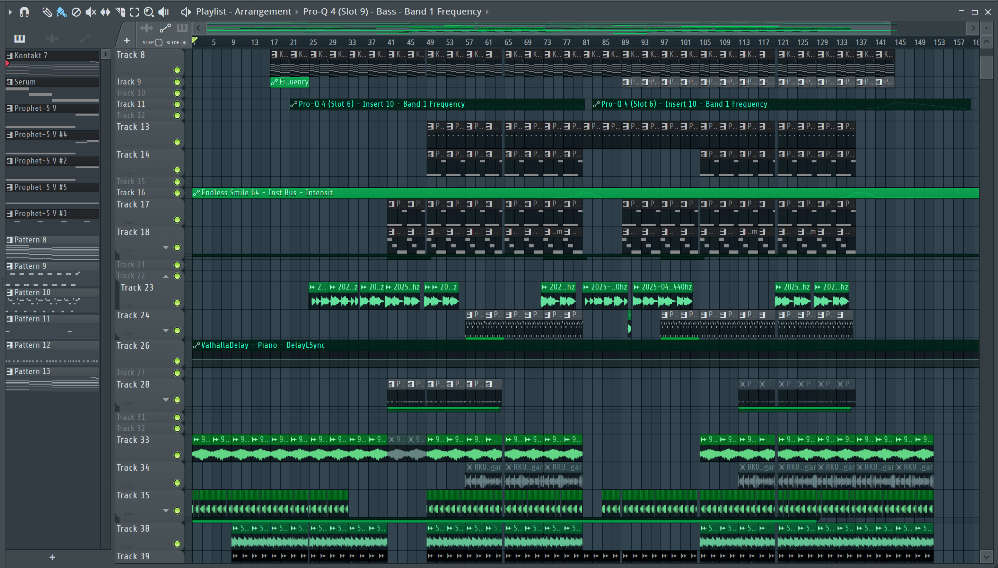Show pattern clips in playlist header filter
This screenshot has width=998, height=568.
(182, 28)
